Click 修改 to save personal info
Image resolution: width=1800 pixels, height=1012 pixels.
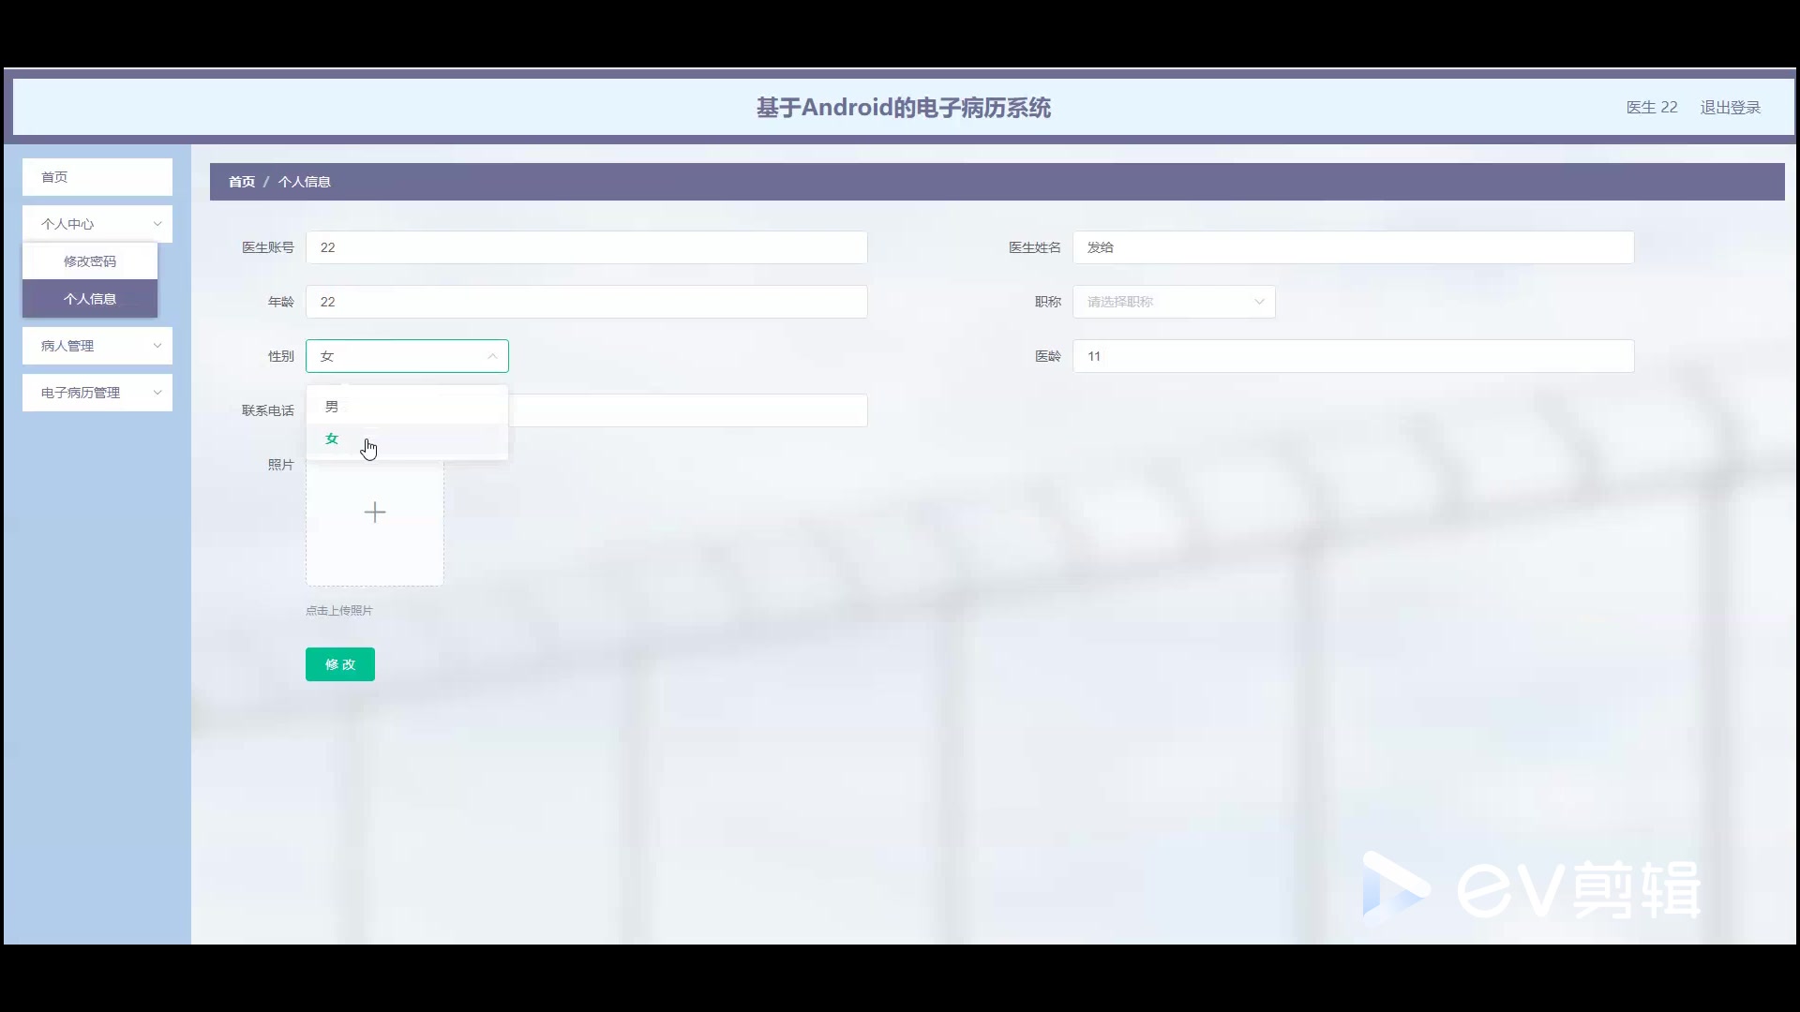(x=340, y=663)
